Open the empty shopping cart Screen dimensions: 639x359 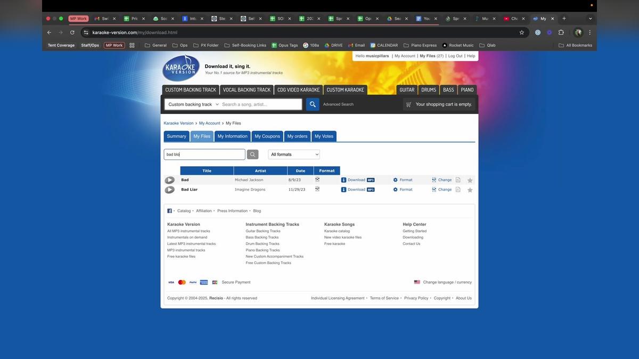coord(439,104)
